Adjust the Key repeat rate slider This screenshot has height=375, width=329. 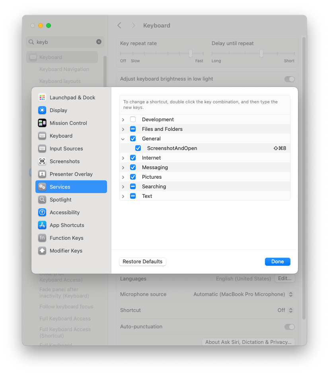point(190,53)
